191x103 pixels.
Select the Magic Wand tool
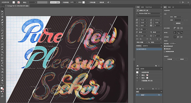tap(2, 14)
